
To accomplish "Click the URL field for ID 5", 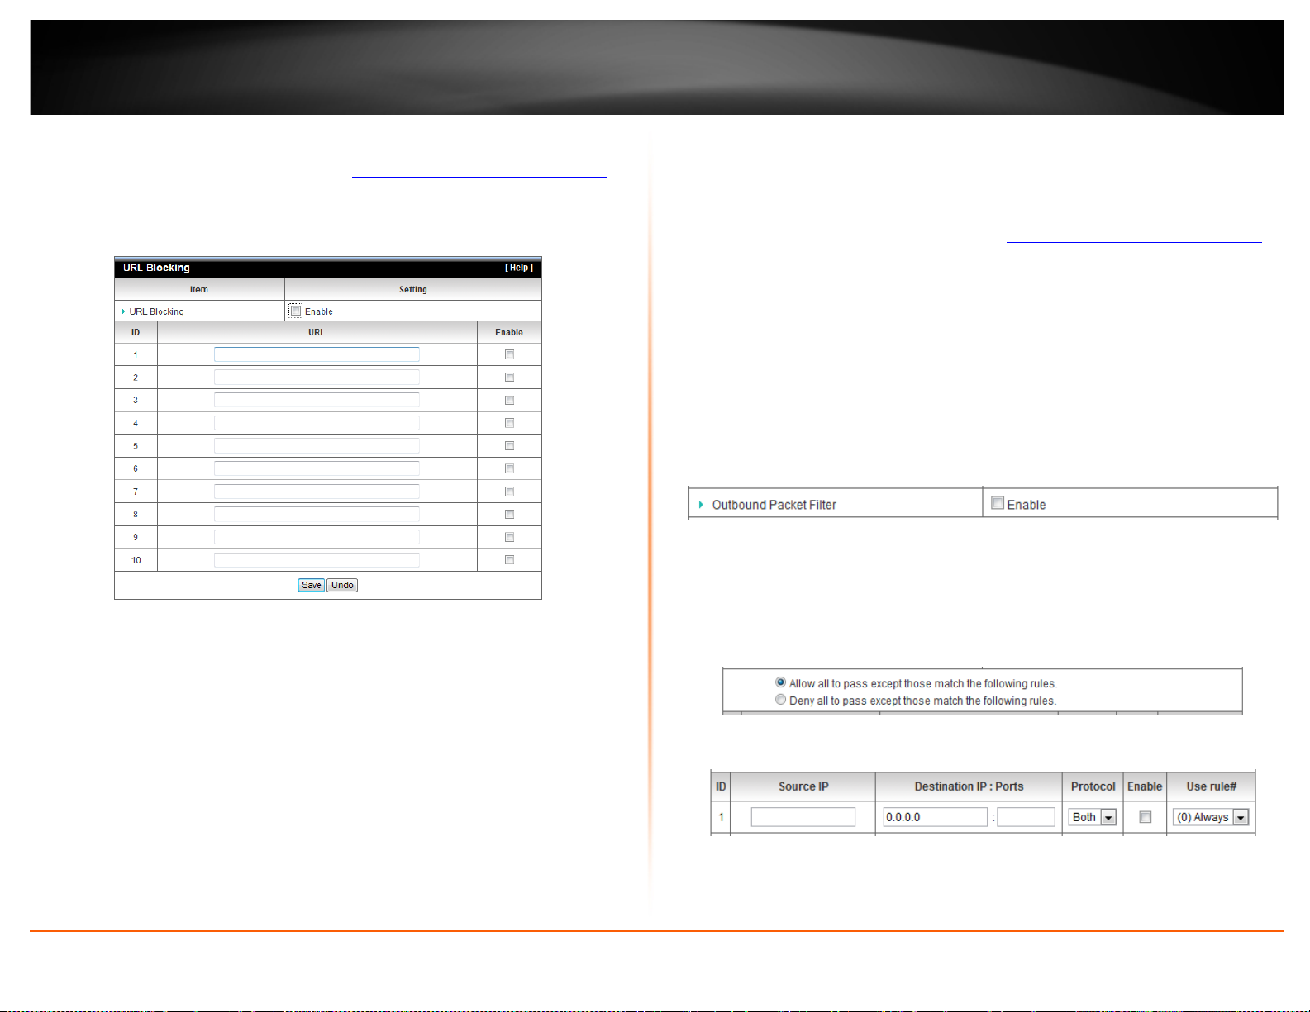I will 317,445.
